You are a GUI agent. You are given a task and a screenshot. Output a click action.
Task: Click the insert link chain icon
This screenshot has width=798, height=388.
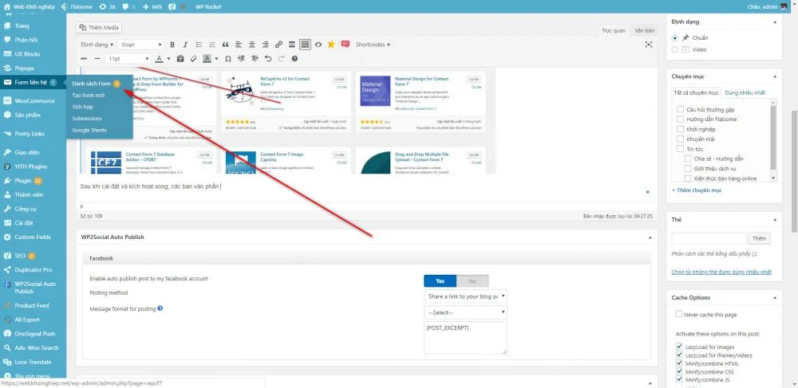tap(279, 45)
